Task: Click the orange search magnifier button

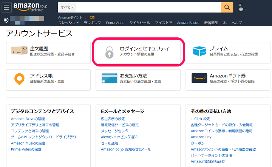Action: pos(227,8)
